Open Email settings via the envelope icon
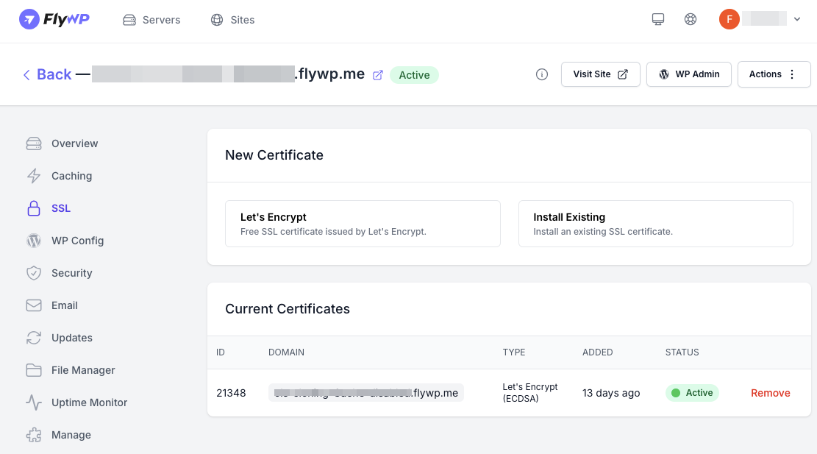The width and height of the screenshot is (817, 454). pyautogui.click(x=34, y=305)
